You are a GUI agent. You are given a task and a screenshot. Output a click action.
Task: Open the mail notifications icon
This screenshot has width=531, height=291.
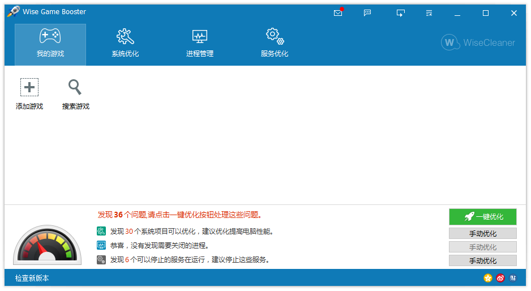tap(338, 13)
